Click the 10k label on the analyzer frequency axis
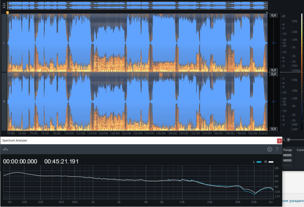This screenshot has width=304, height=207. coord(182,202)
